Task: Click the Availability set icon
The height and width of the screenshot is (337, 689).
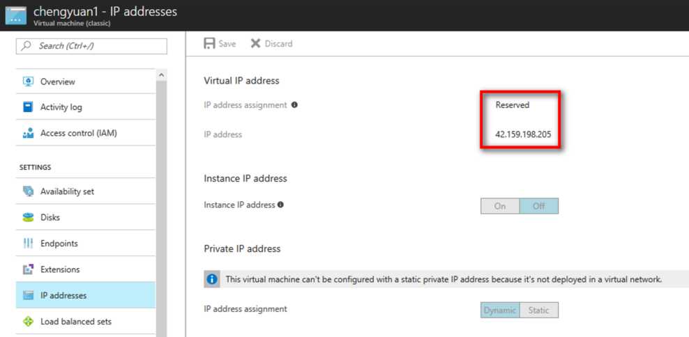Action: (28, 191)
